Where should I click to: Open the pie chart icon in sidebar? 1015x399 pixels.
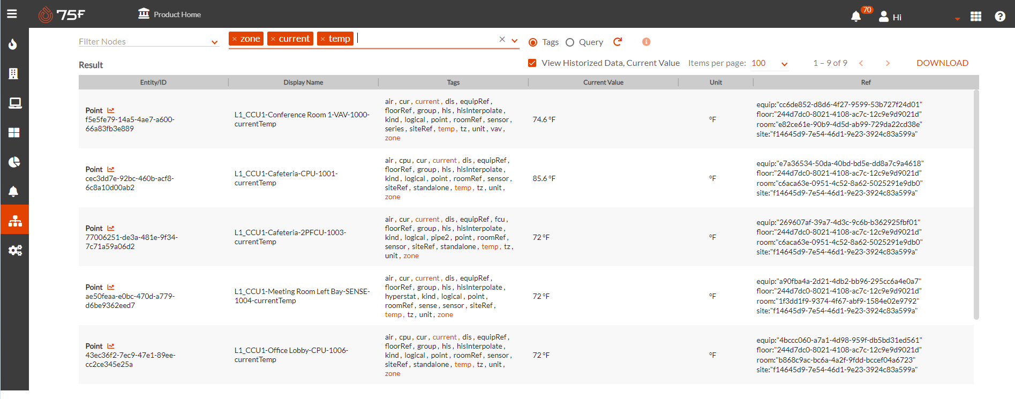(x=14, y=162)
